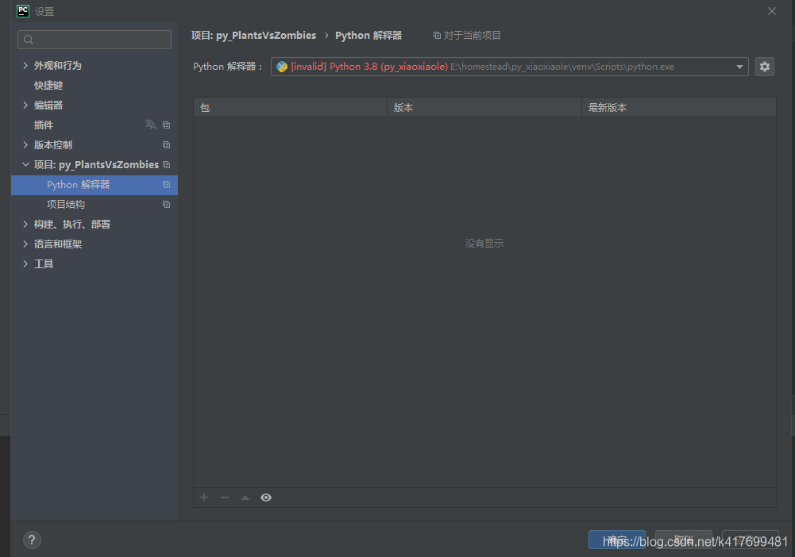
Task: Toggle show early releases eye icon
Action: click(266, 497)
